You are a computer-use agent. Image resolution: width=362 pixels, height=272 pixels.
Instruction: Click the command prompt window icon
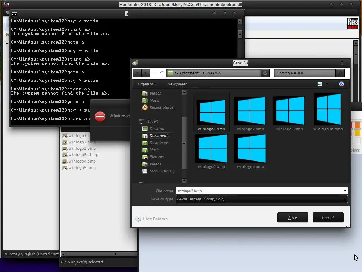pyautogui.click(x=14, y=14)
